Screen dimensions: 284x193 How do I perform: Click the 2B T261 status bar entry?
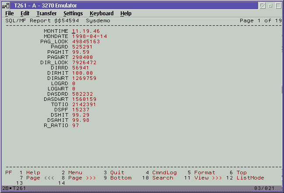click(x=14, y=188)
